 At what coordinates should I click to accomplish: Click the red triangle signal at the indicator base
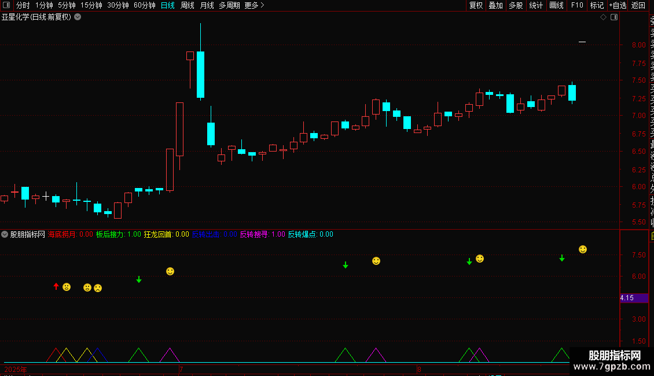point(56,355)
